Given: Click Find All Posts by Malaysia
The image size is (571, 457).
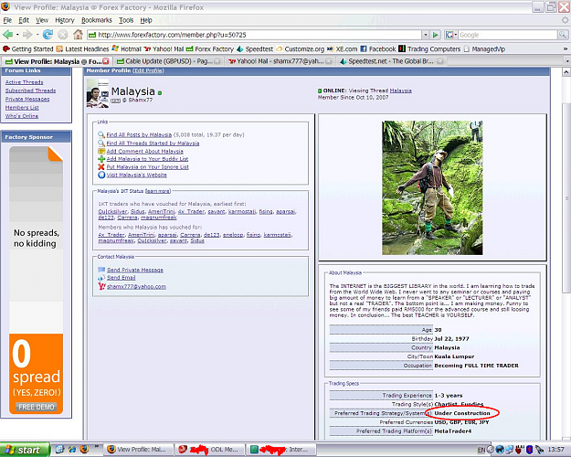Looking at the screenshot, I should [x=139, y=135].
